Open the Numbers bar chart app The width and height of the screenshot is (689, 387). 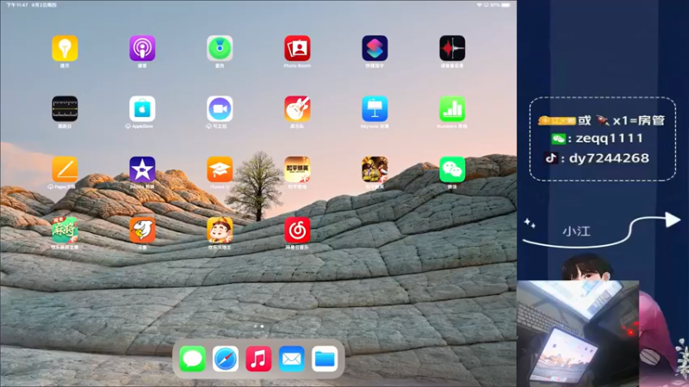point(452,109)
